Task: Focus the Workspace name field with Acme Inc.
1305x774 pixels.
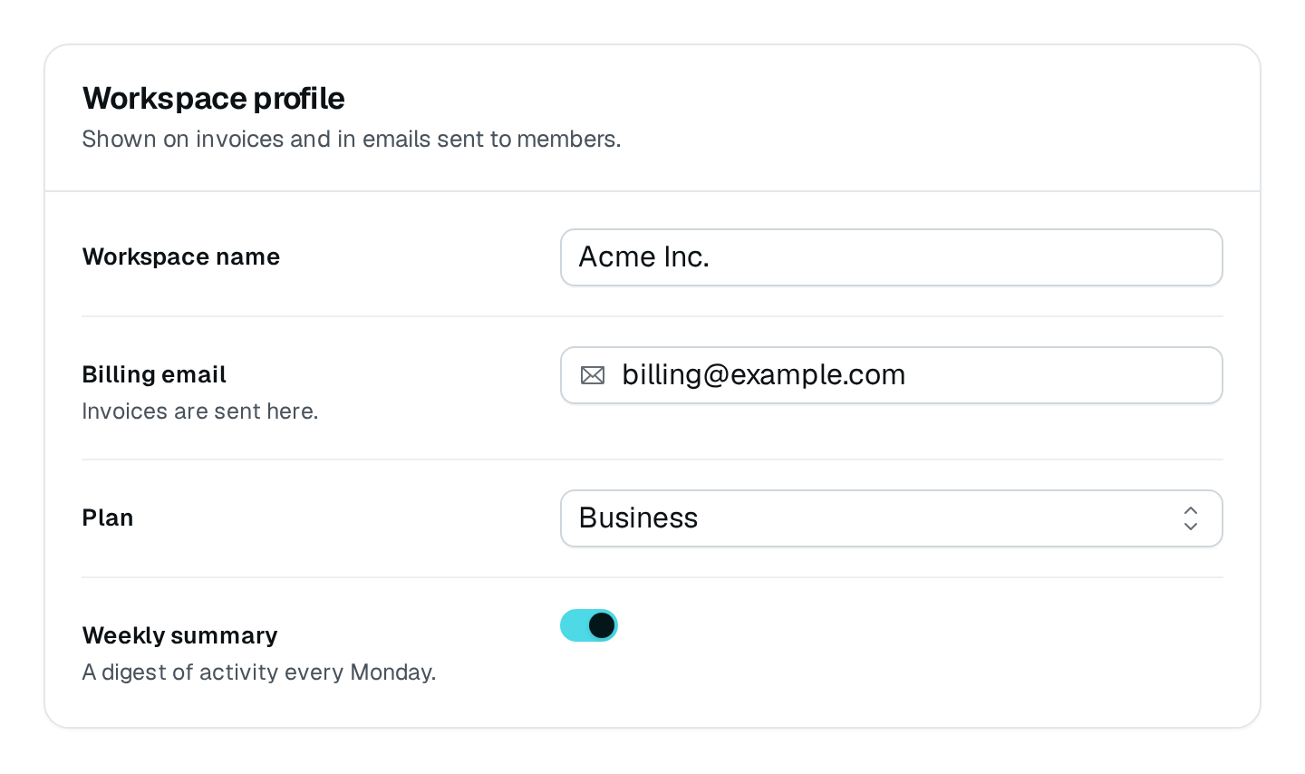Action: (892, 257)
